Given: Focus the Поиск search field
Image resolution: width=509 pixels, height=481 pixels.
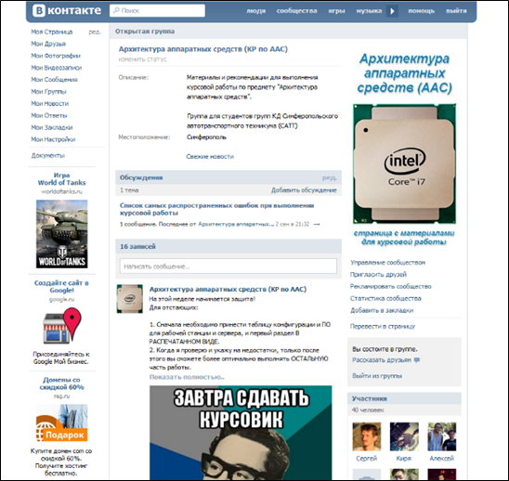Looking at the screenshot, I should pyautogui.click(x=158, y=11).
